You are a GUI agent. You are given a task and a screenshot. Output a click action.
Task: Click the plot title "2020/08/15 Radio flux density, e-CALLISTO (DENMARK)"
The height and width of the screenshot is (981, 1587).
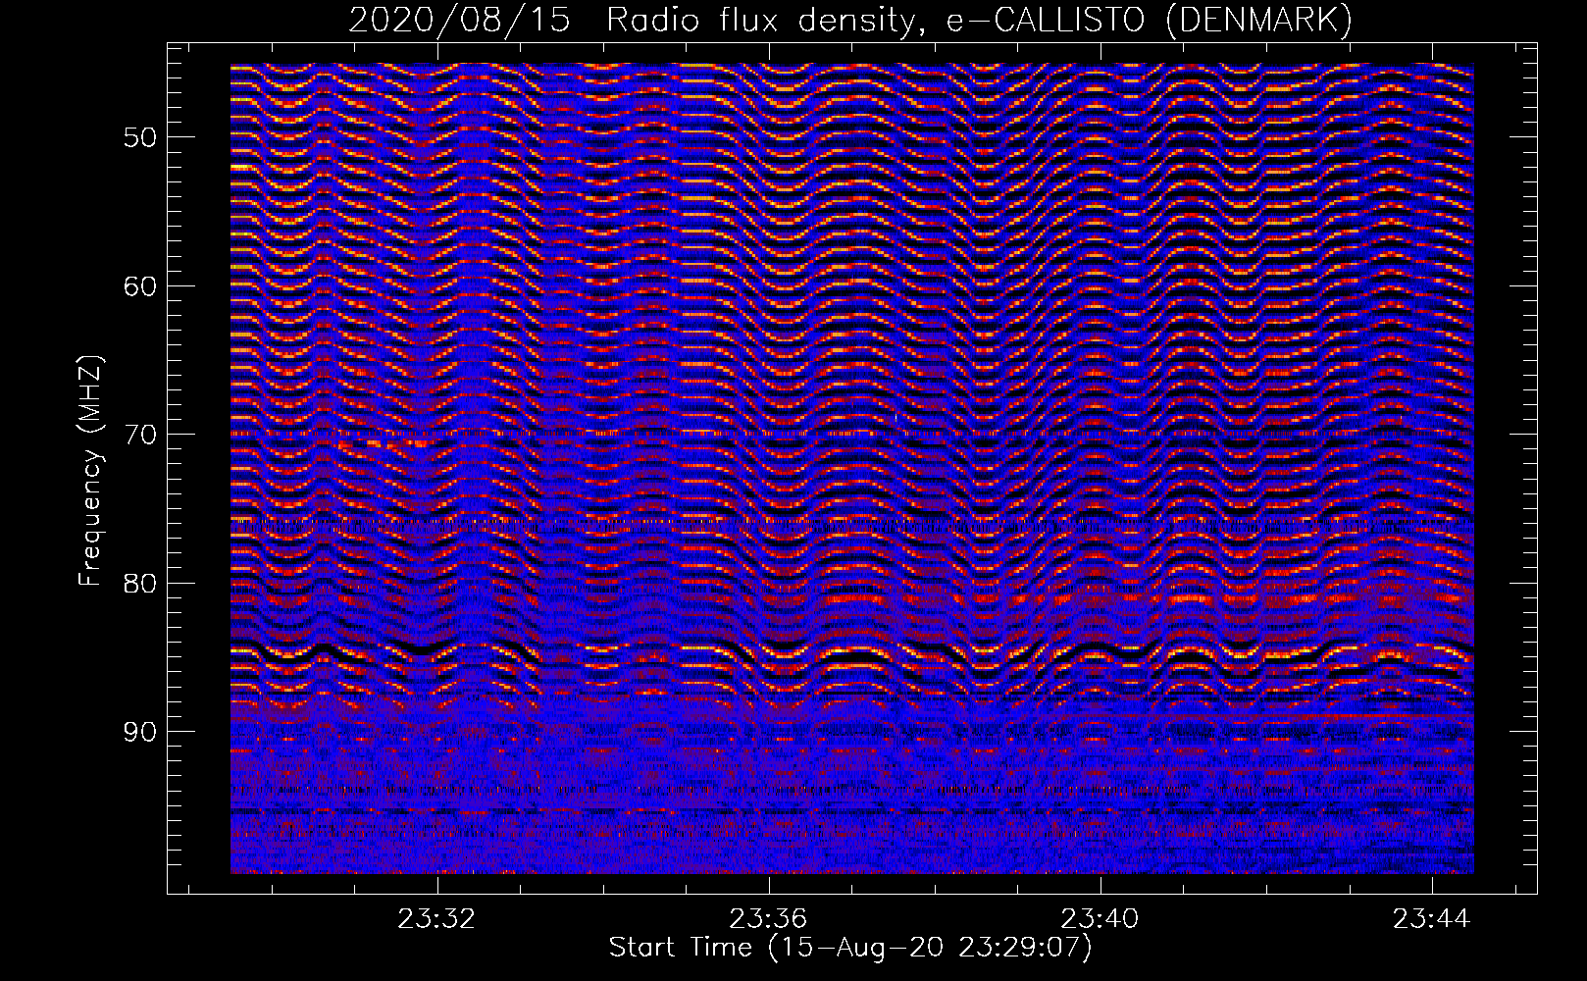(x=850, y=20)
